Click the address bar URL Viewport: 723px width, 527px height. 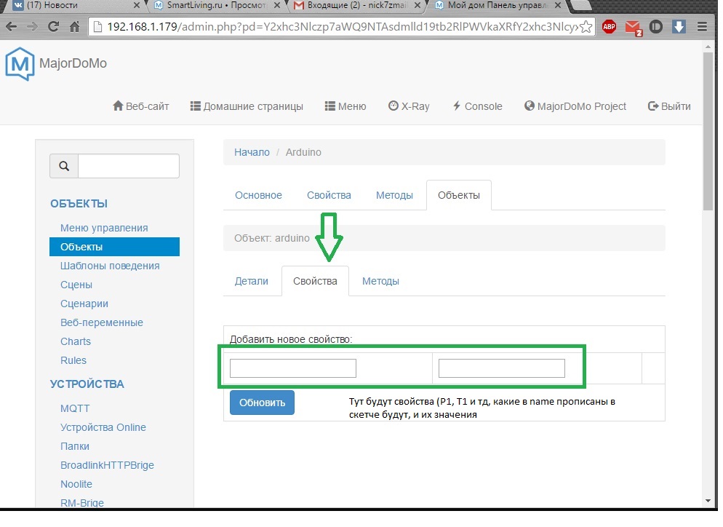[342, 27]
